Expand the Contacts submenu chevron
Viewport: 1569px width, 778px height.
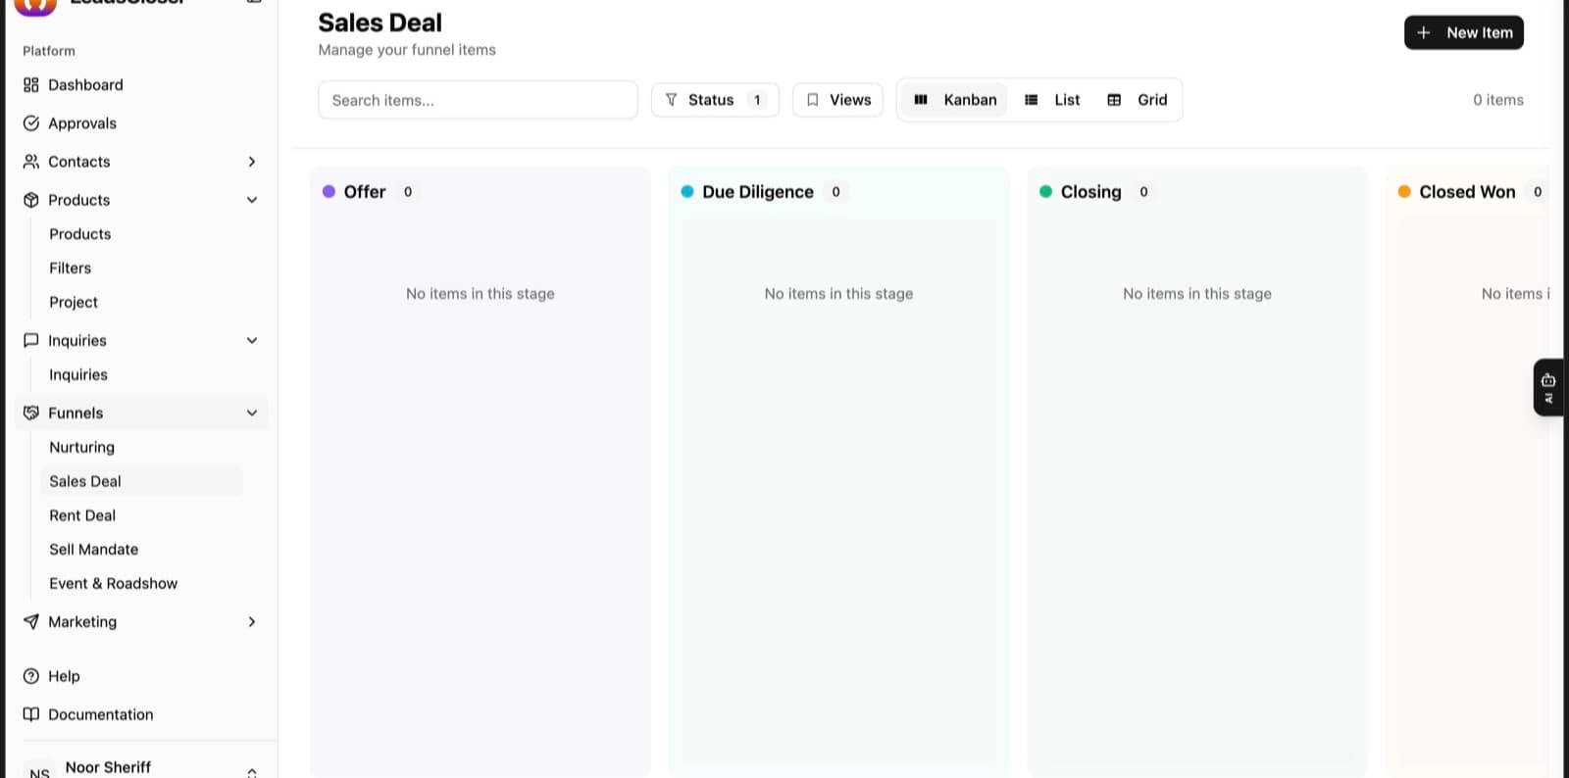tap(252, 162)
